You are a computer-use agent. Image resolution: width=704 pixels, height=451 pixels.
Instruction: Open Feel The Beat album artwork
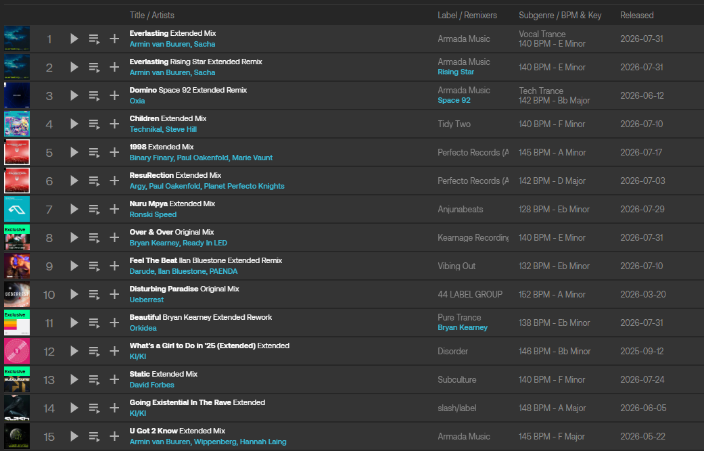coord(17,266)
